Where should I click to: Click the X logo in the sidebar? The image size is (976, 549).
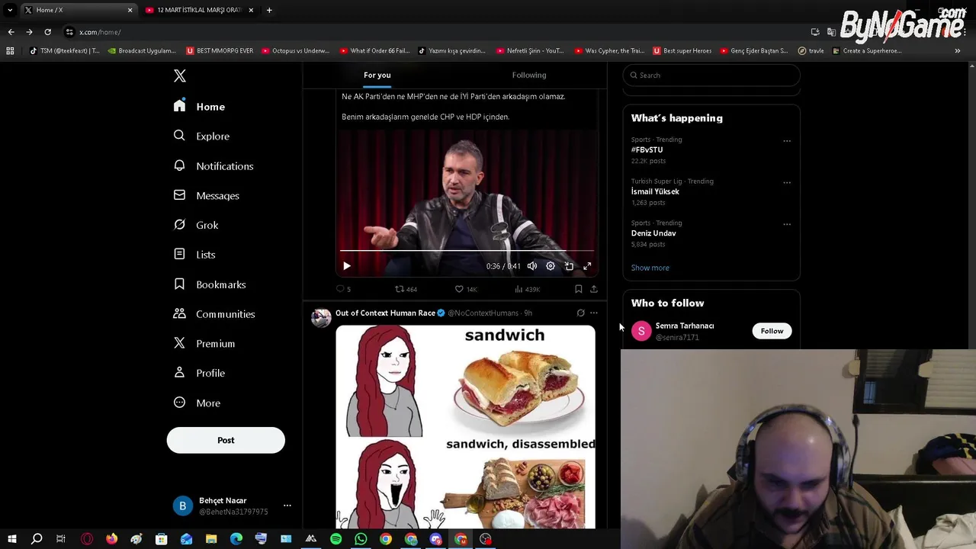coord(180,75)
